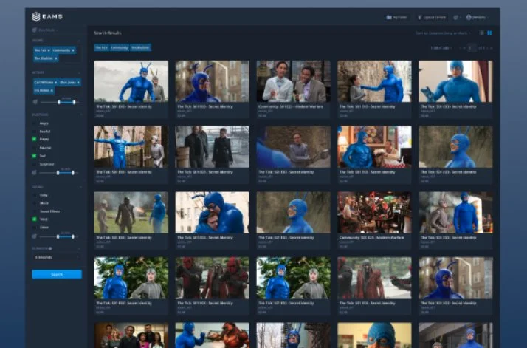Collapse the Duration filter section
The image size is (527, 348).
click(79, 249)
